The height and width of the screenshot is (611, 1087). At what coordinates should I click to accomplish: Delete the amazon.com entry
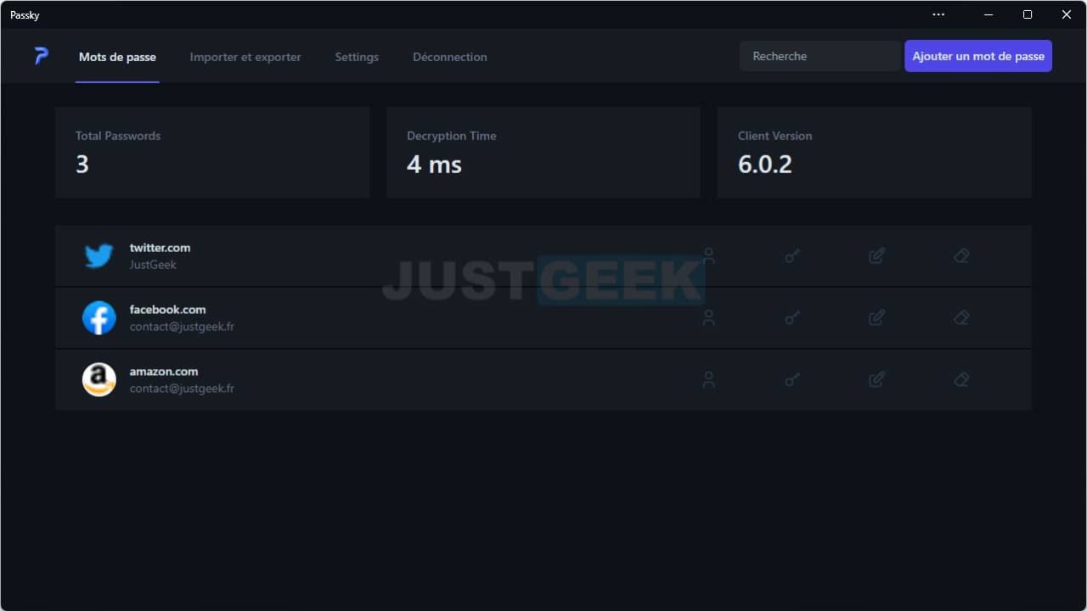pos(961,379)
